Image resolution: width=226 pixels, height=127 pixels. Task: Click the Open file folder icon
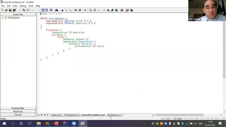coord(6,10)
